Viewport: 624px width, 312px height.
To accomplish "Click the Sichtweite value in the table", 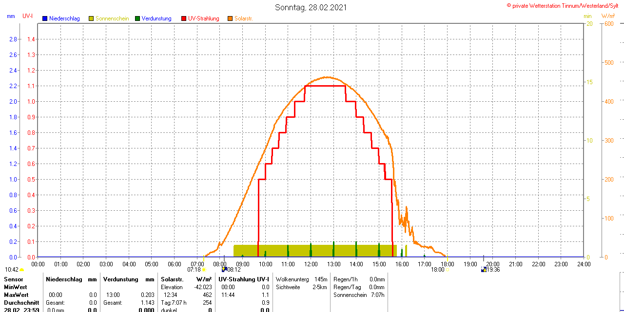I will pyautogui.click(x=320, y=287).
